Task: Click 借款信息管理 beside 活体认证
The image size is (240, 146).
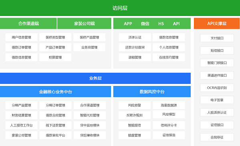Action: point(169,37)
